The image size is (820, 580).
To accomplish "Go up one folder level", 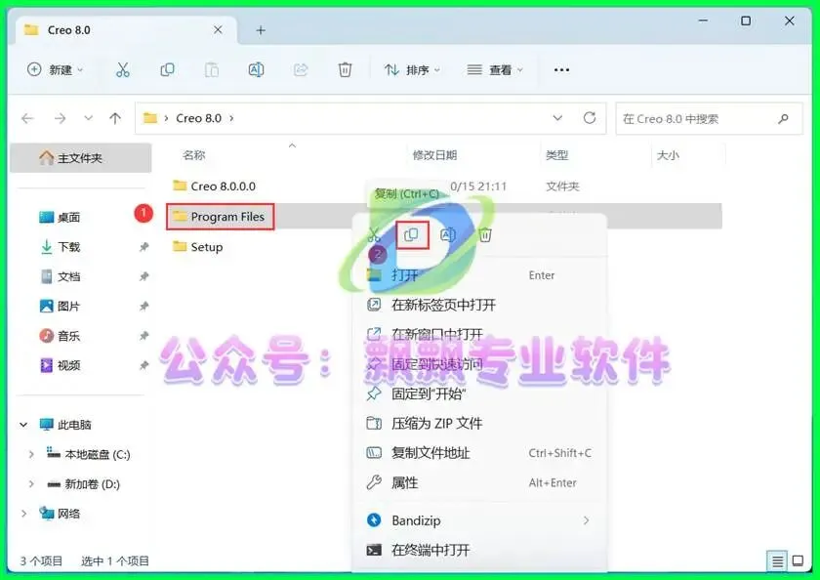I will click(x=115, y=119).
